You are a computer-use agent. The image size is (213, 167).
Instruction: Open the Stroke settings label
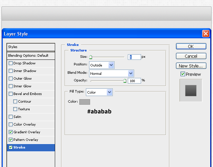pyautogui.click(x=19, y=148)
